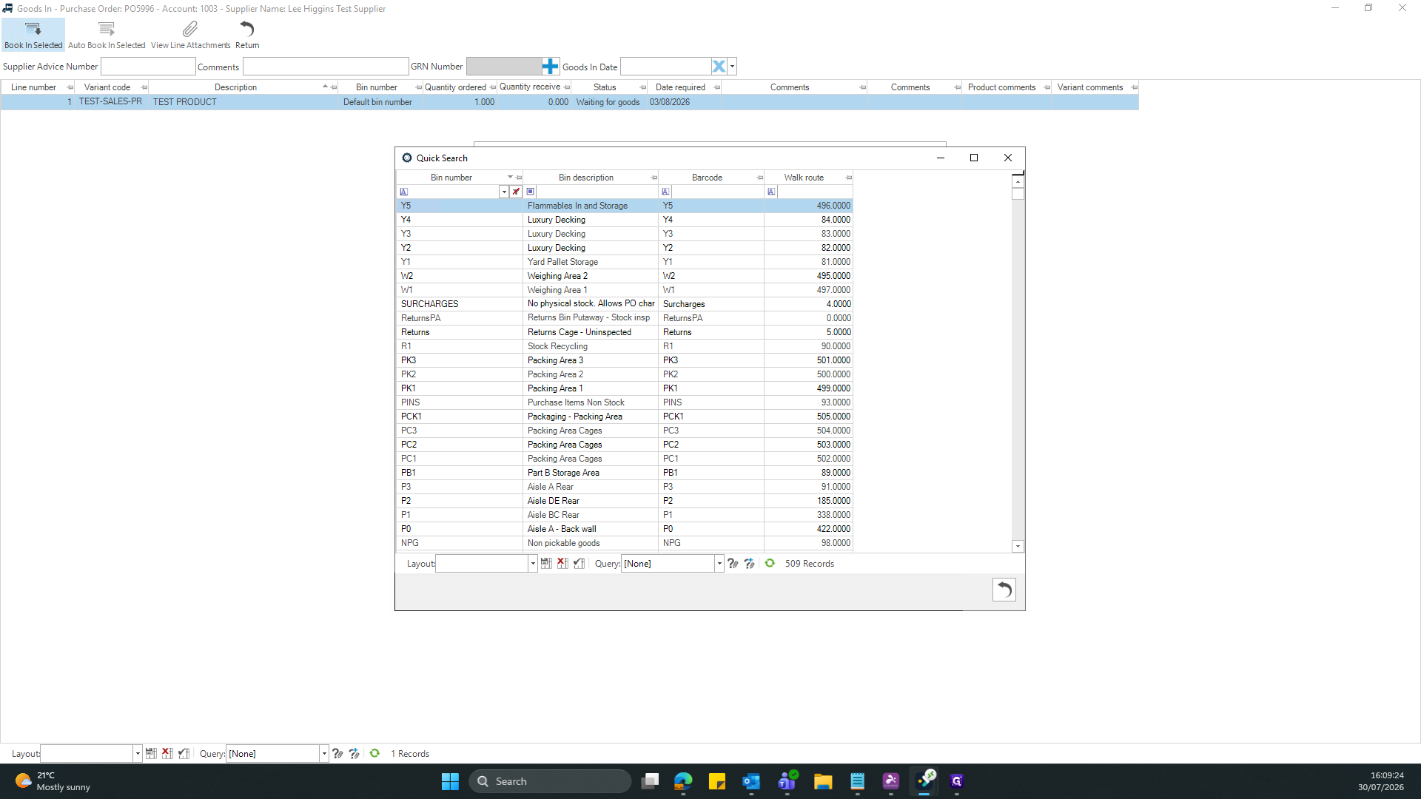Screen dimensions: 1421x799
Task: Select the ReturnsPA bin row
Action: coord(625,318)
